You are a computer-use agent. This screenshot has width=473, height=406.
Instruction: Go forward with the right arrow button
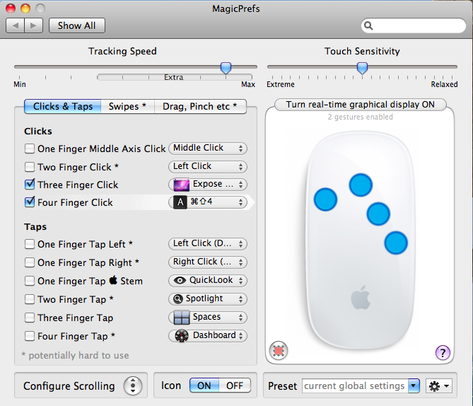point(33,25)
